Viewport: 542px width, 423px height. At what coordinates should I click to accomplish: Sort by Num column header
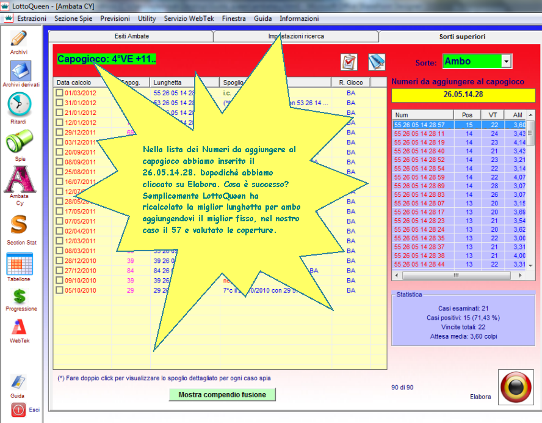click(x=423, y=115)
